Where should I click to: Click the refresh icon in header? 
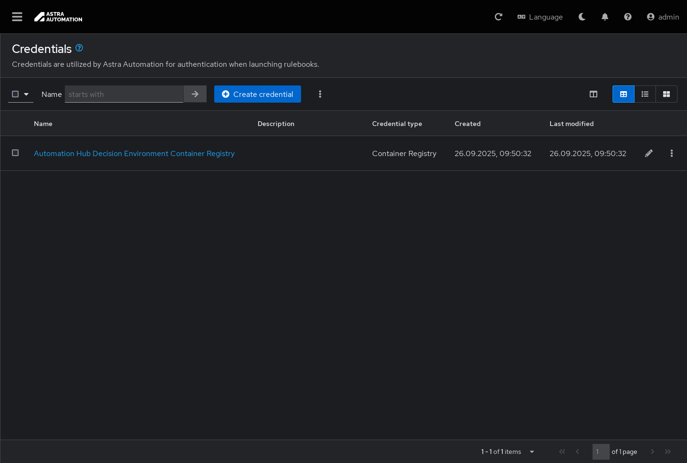click(x=499, y=17)
